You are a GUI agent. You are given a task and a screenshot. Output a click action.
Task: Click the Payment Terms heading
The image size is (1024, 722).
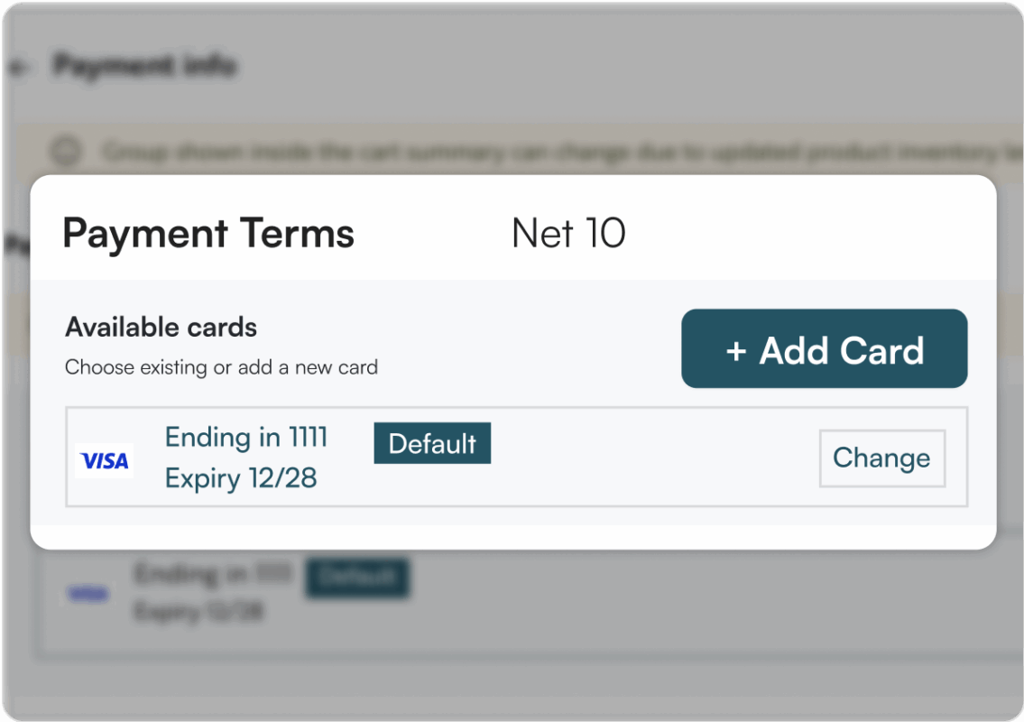pyautogui.click(x=208, y=234)
